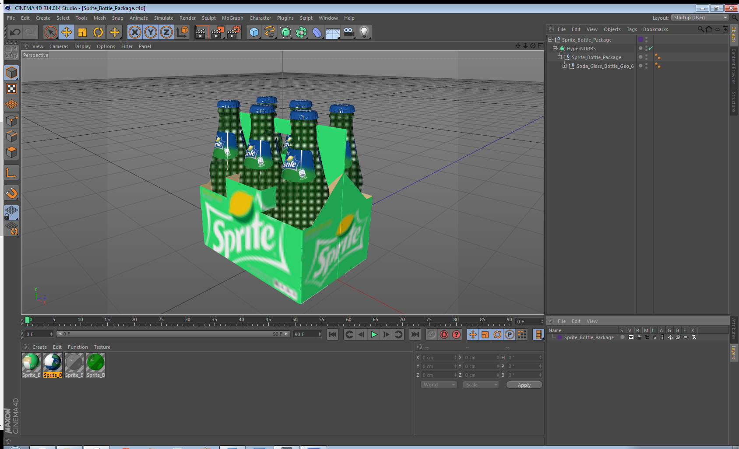The height and width of the screenshot is (449, 739).
Task: Open the MoGraph menu
Action: point(232,18)
